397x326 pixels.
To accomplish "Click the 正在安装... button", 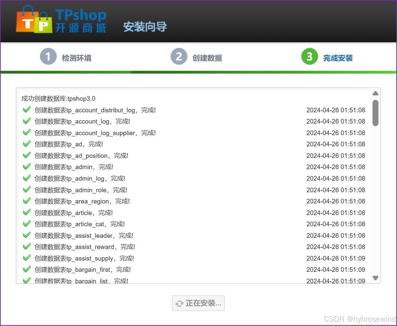I will [x=198, y=303].
